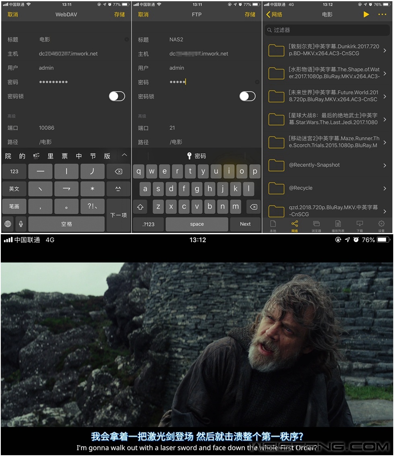394x456 pixels.
Task: Tap the 空格 space key
Action: click(67, 224)
